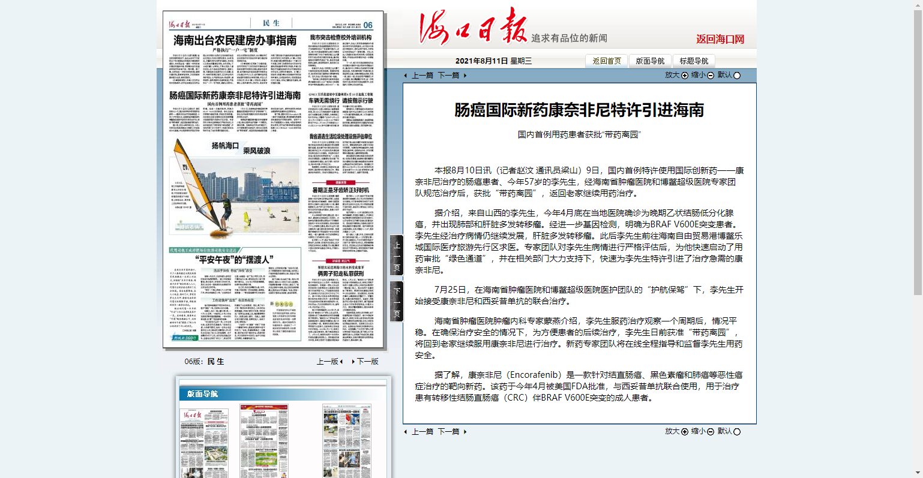The width and height of the screenshot is (923, 478).
Task: Click the 海口日报 masthead logo
Action: (x=473, y=26)
